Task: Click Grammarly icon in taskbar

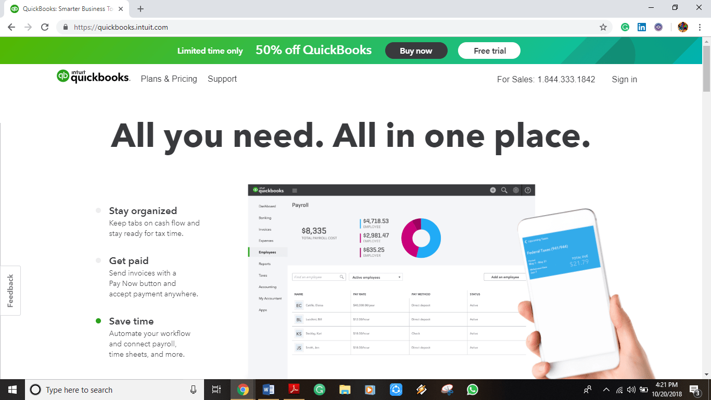Action: click(x=320, y=390)
